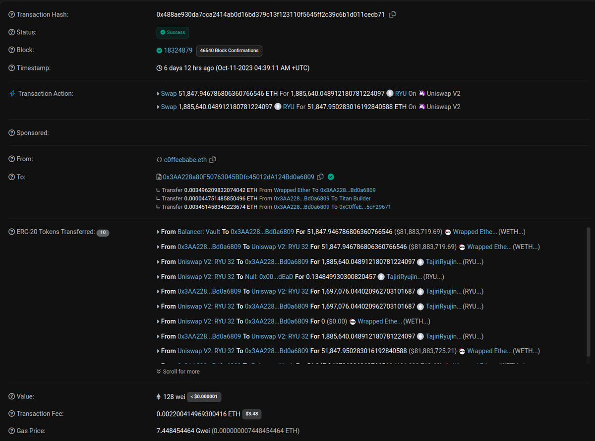Expand the second Swap action arrow
The height and width of the screenshot is (441, 595).
[158, 107]
